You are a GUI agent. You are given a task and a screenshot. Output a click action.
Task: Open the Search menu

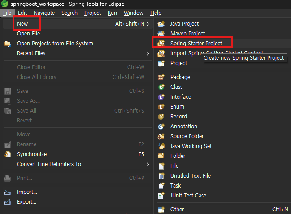[x=69, y=13]
